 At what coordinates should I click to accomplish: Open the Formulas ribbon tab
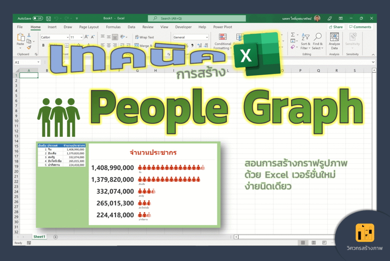[113, 27]
